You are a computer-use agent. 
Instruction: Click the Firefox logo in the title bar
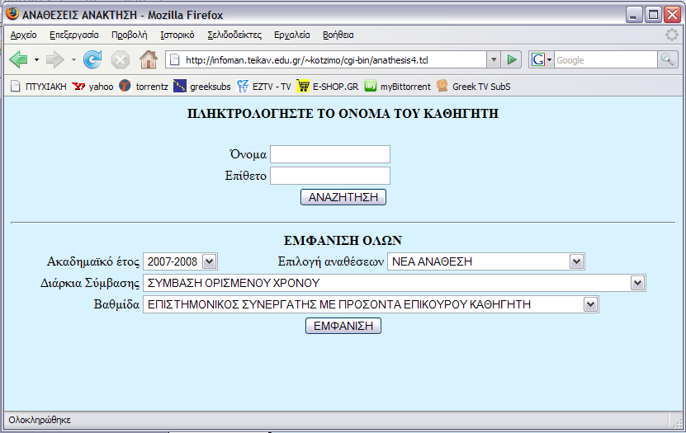[x=12, y=13]
